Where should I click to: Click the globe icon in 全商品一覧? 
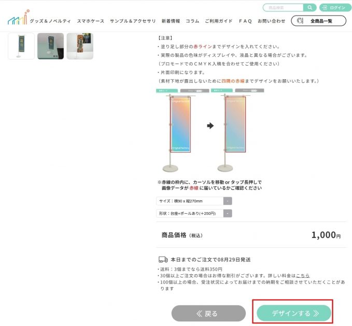point(300,21)
